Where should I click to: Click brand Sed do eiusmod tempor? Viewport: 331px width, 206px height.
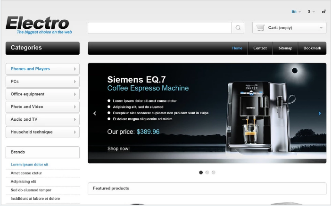pos(31,190)
